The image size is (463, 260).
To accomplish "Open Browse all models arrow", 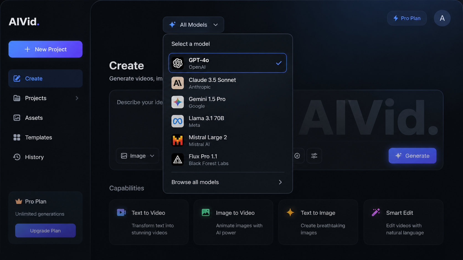I will click(280, 182).
